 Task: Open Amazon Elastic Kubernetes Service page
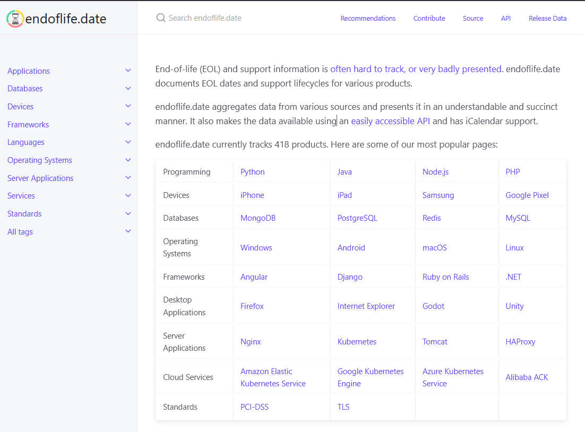273,377
